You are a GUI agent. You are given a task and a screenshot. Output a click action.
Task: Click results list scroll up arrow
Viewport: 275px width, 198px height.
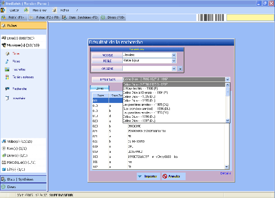pos(228,85)
